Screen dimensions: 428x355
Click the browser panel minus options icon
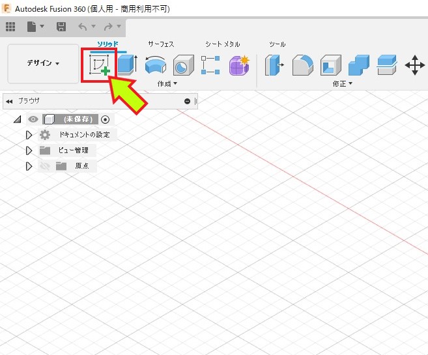tap(187, 101)
